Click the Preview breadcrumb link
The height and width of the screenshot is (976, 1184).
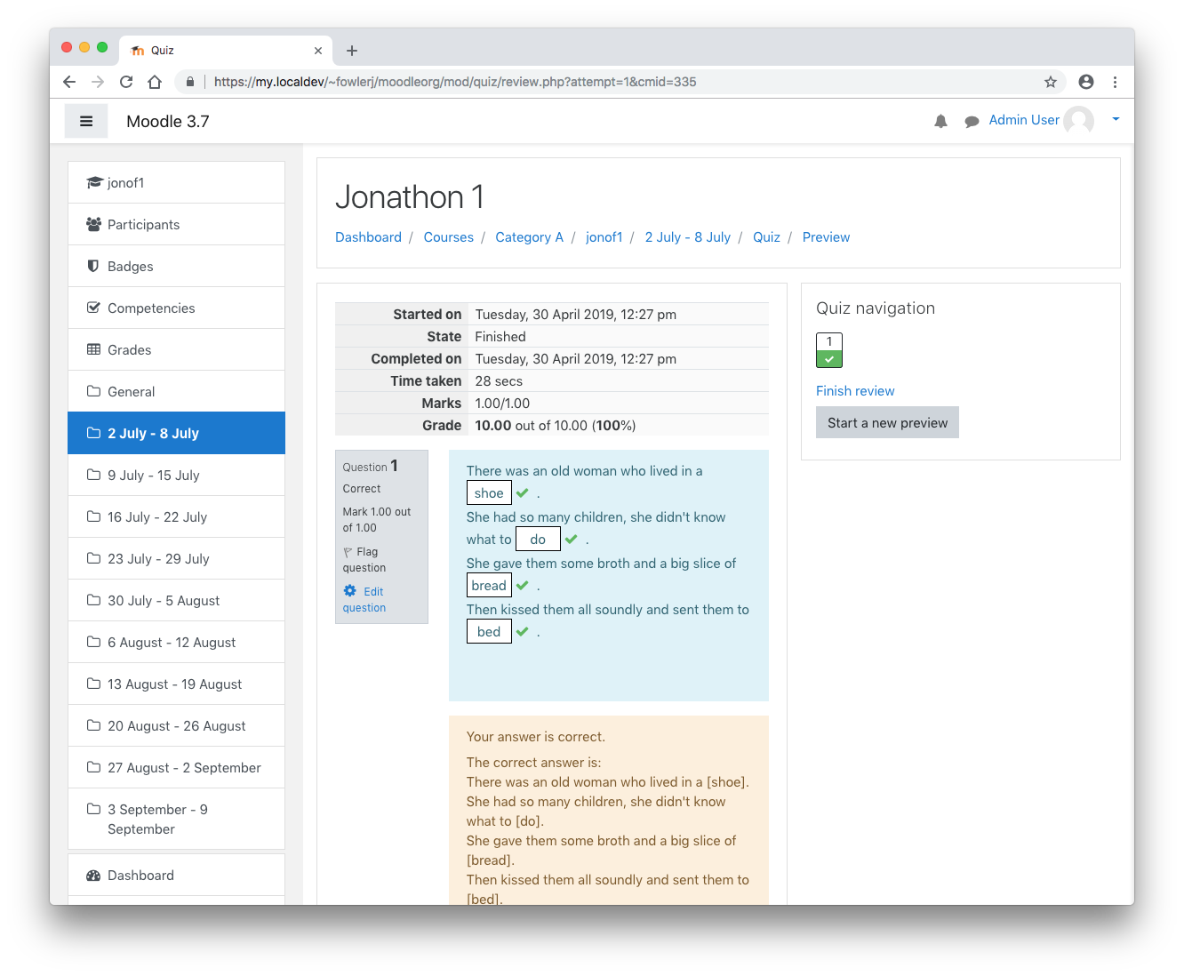pos(826,237)
